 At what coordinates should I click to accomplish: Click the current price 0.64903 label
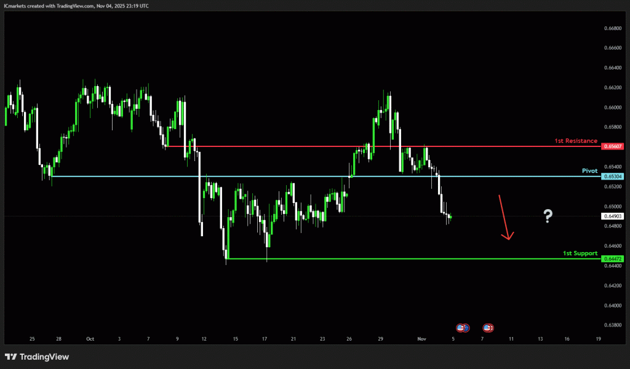click(x=613, y=216)
